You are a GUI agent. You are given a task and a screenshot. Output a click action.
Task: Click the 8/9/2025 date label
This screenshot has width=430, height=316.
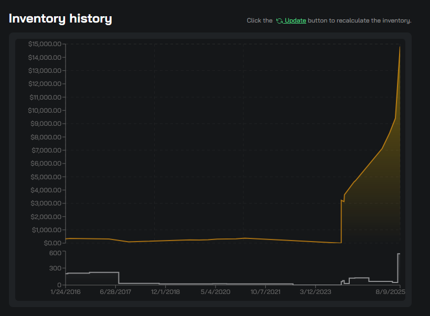390,292
